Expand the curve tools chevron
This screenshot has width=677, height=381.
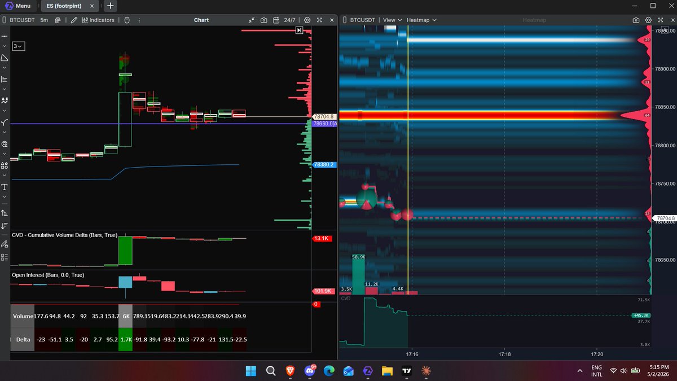pyautogui.click(x=5, y=132)
